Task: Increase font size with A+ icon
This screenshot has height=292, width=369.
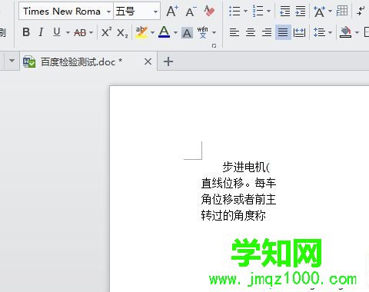Action: pos(172,12)
